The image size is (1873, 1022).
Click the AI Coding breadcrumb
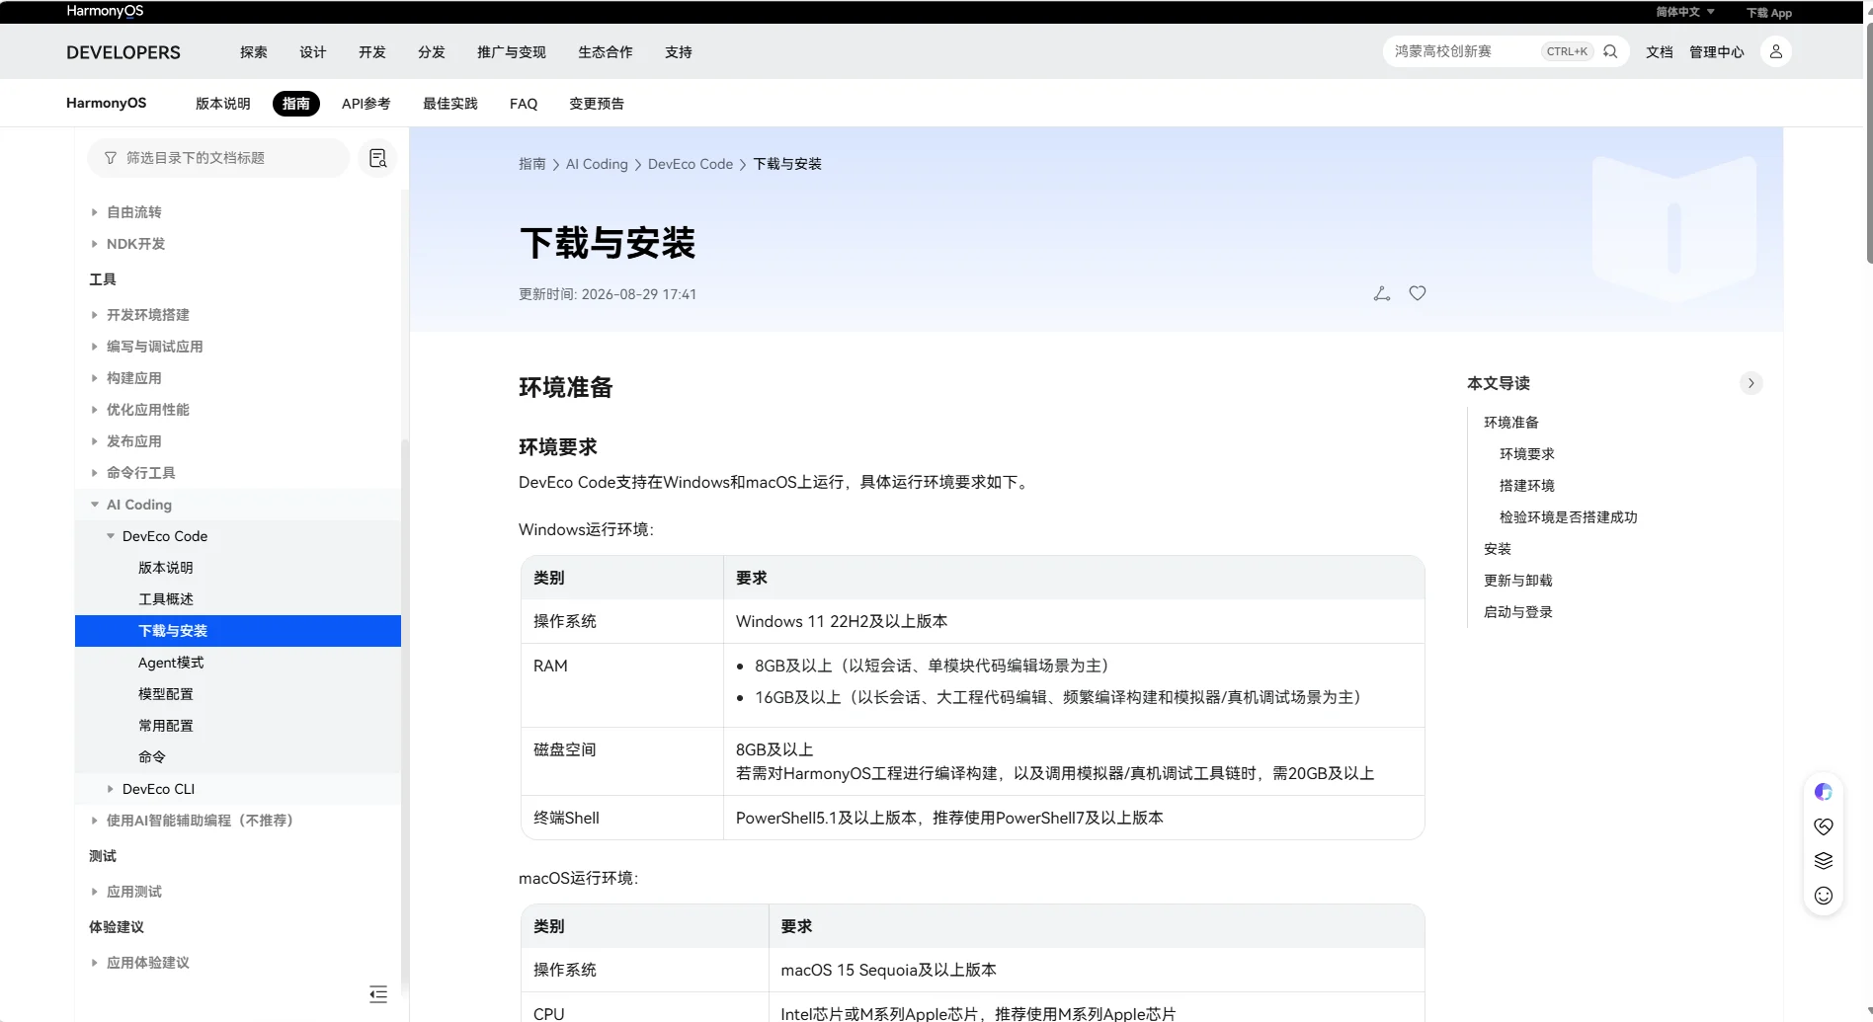(597, 164)
